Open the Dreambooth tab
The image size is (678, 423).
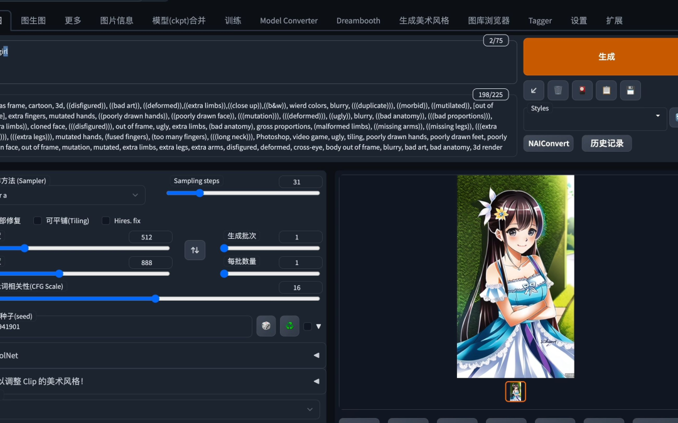[358, 20]
